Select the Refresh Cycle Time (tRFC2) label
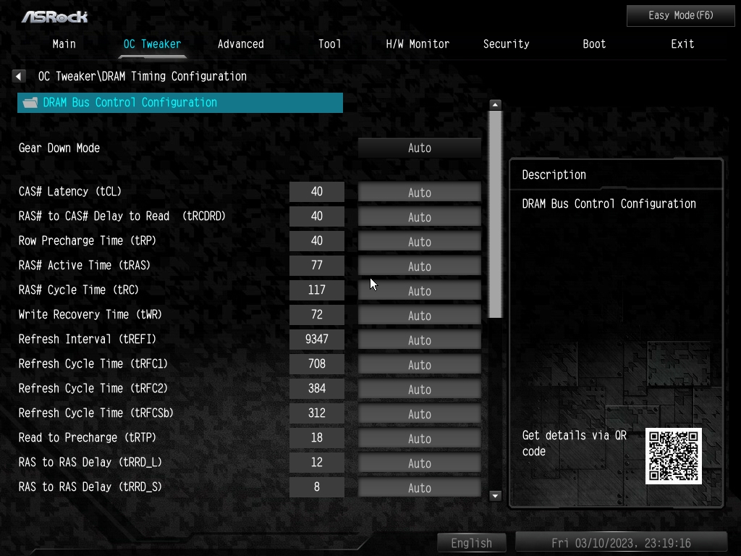The height and width of the screenshot is (556, 741). pos(93,388)
